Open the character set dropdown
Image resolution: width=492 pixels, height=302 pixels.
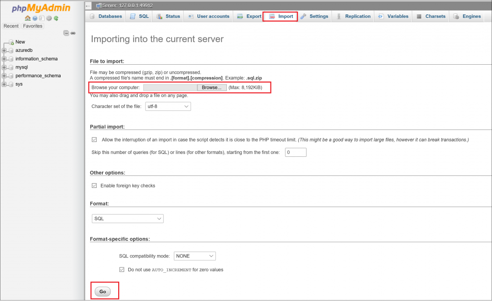point(168,106)
